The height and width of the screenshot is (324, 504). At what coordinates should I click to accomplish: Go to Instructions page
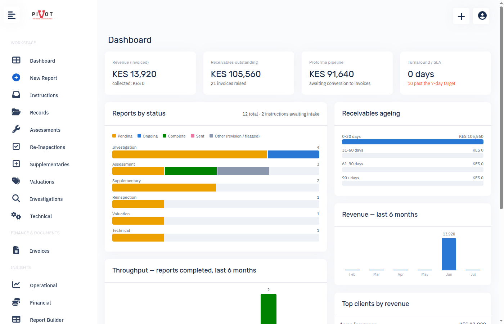point(44,95)
